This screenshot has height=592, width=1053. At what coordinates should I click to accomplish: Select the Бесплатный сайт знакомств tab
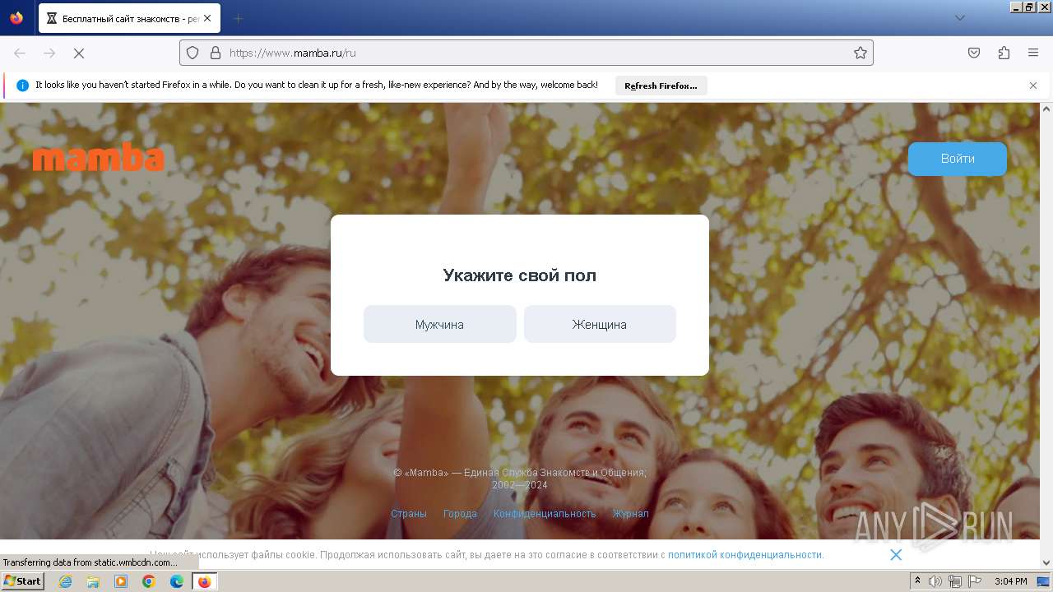tap(129, 18)
